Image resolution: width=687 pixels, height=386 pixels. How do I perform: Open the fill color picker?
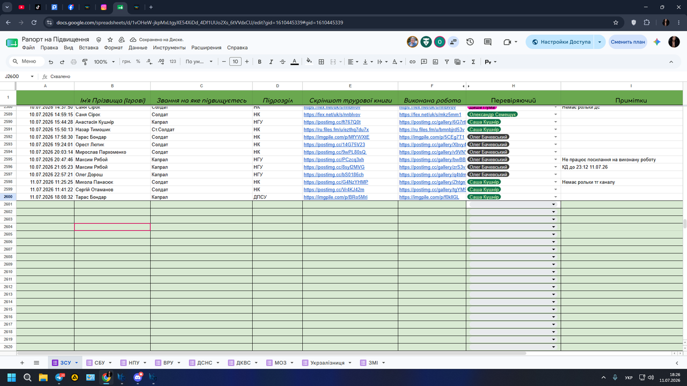[x=309, y=62]
